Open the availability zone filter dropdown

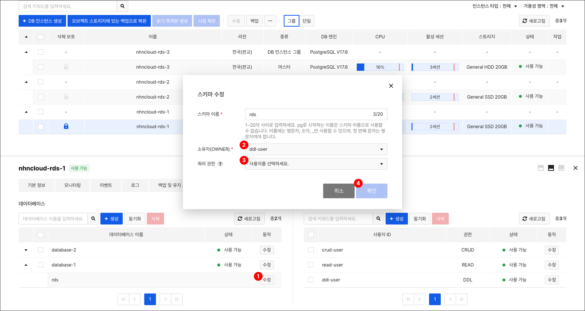tap(544, 6)
